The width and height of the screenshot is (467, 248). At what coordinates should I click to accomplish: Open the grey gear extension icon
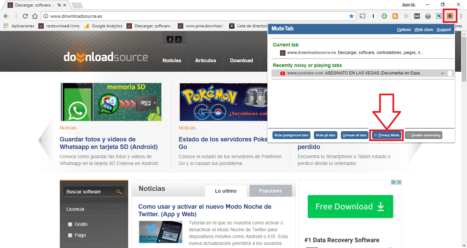point(428,16)
